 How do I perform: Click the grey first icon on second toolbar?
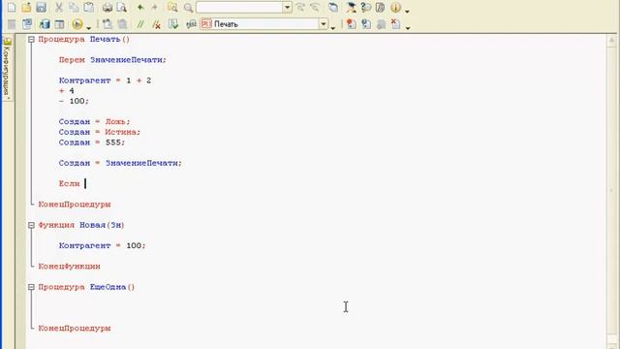[12, 24]
